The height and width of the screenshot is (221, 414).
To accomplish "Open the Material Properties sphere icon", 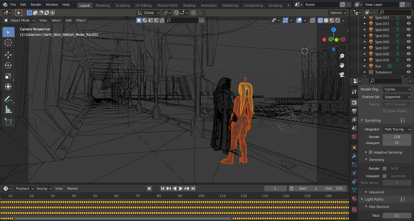I will pos(354,198).
